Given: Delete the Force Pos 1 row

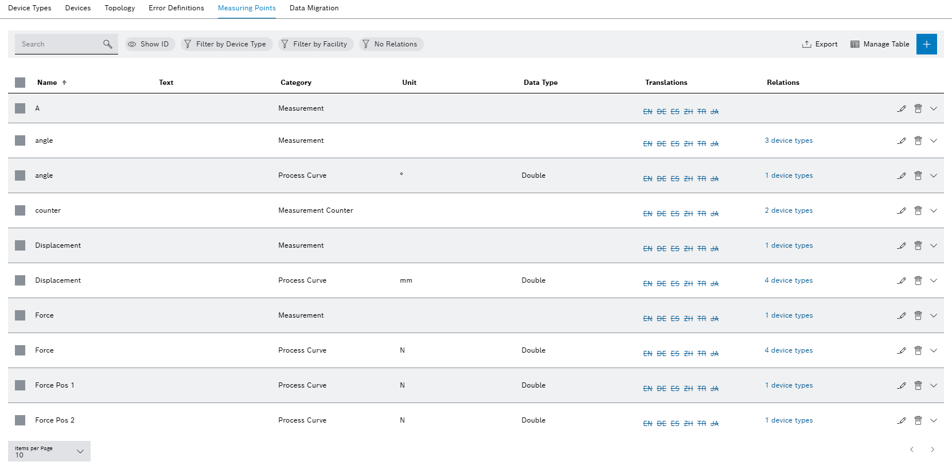Looking at the screenshot, I should pyautogui.click(x=918, y=385).
